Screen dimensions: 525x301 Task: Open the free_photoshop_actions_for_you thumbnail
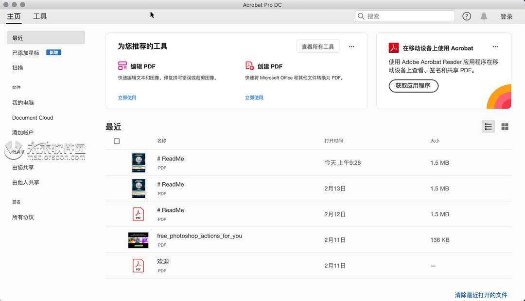[138, 240]
